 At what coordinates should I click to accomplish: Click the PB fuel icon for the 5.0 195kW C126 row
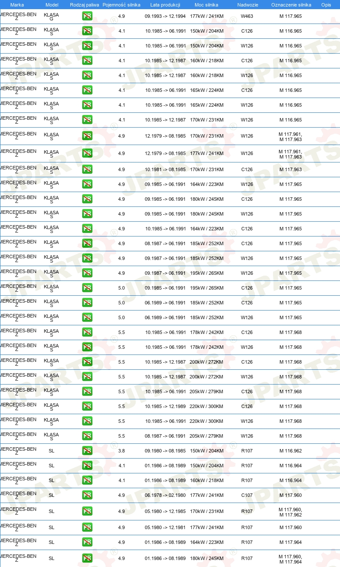tap(87, 288)
